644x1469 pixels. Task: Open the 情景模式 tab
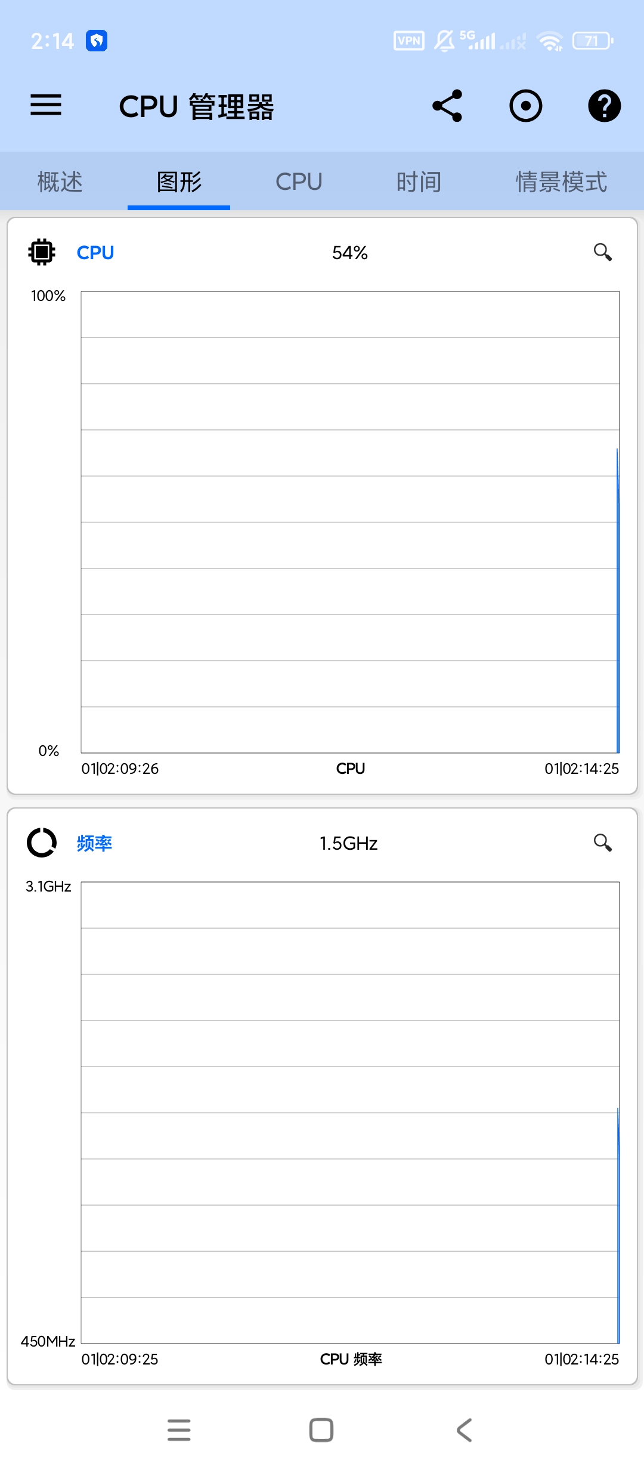tap(561, 182)
